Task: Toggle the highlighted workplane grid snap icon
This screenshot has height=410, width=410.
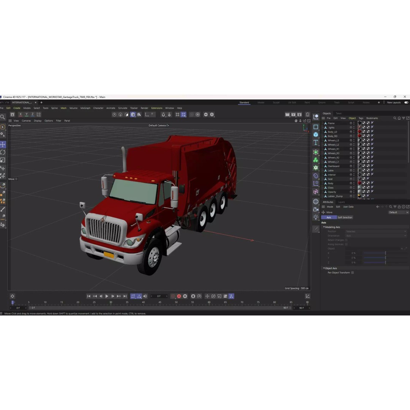Action: tap(184, 115)
